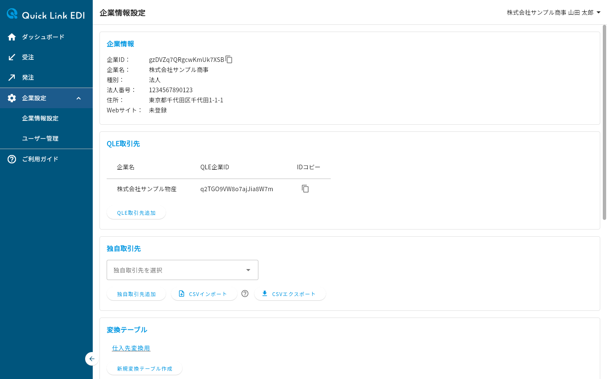Click the 企業情報設定 page title
The image size is (607, 379).
[122, 13]
